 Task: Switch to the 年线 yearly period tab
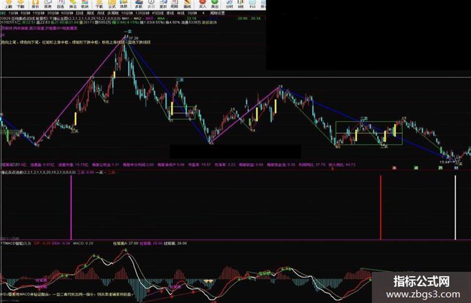pyautogui.click(x=180, y=13)
